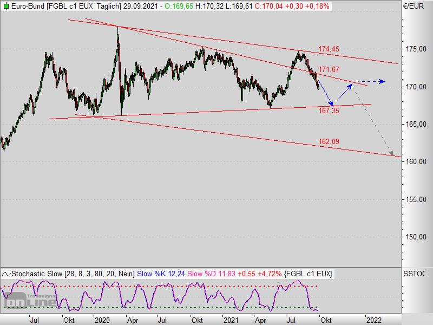Click the 162,09 support price label
The height and width of the screenshot is (325, 433).
tap(328, 141)
